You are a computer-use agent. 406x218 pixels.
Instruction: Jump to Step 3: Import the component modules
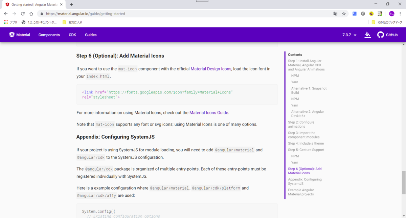[304, 135]
